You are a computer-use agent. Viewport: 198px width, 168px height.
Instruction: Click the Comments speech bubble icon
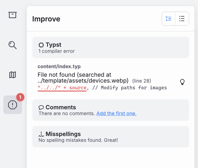(x=41, y=107)
